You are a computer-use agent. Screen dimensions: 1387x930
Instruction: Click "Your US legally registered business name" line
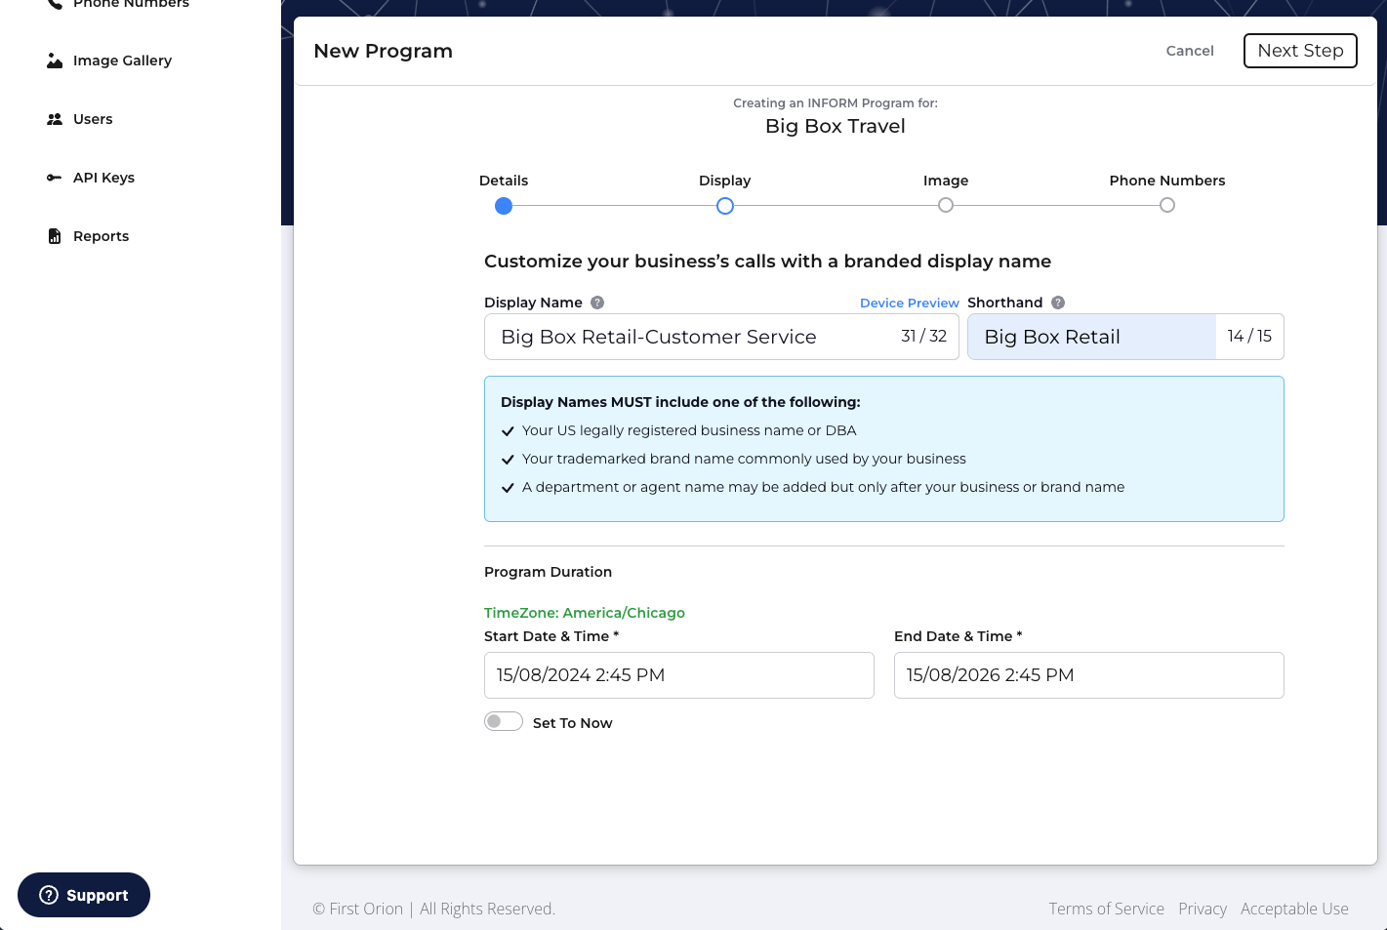click(x=689, y=430)
